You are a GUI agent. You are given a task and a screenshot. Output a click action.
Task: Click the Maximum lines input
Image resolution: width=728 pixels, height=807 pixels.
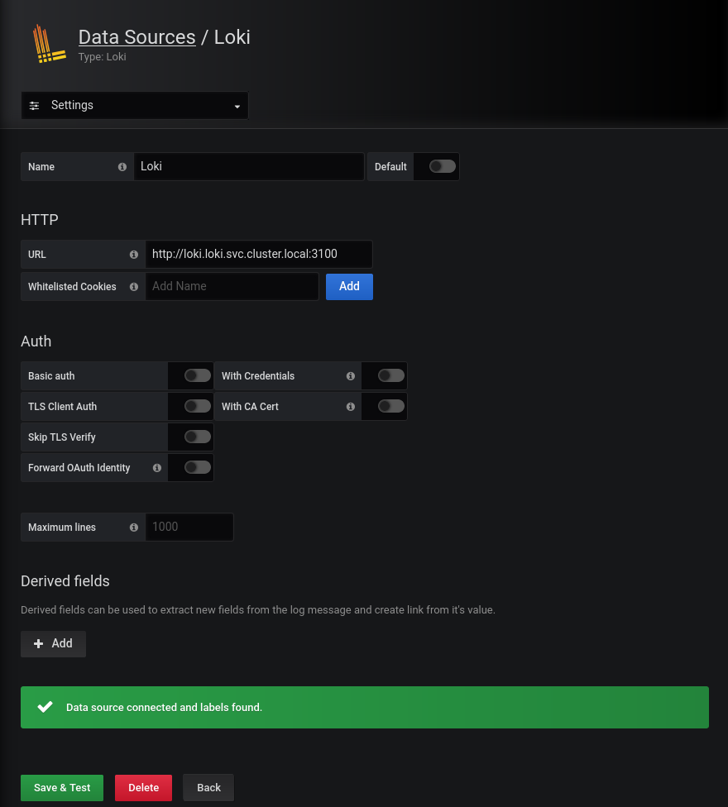(189, 528)
